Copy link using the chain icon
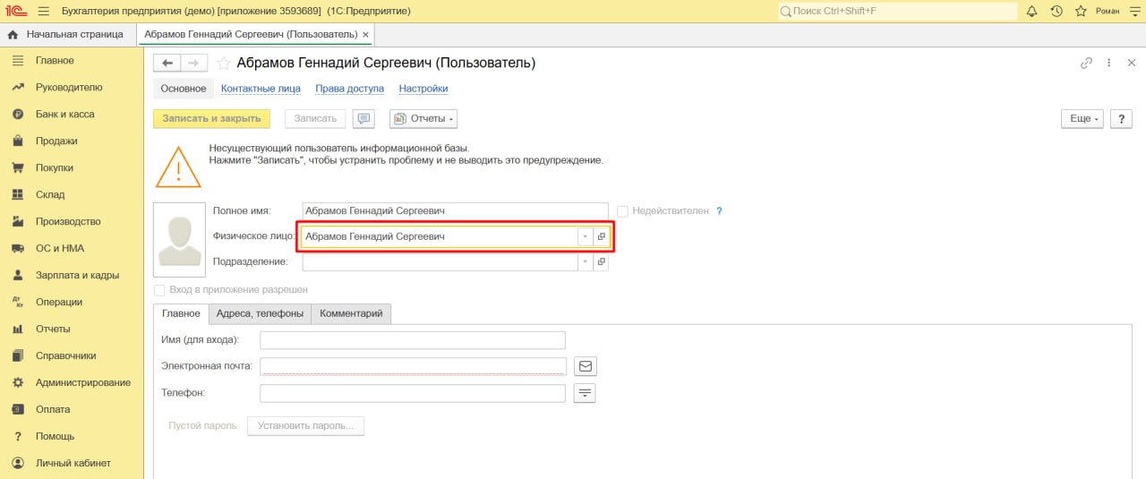 pos(1086,64)
